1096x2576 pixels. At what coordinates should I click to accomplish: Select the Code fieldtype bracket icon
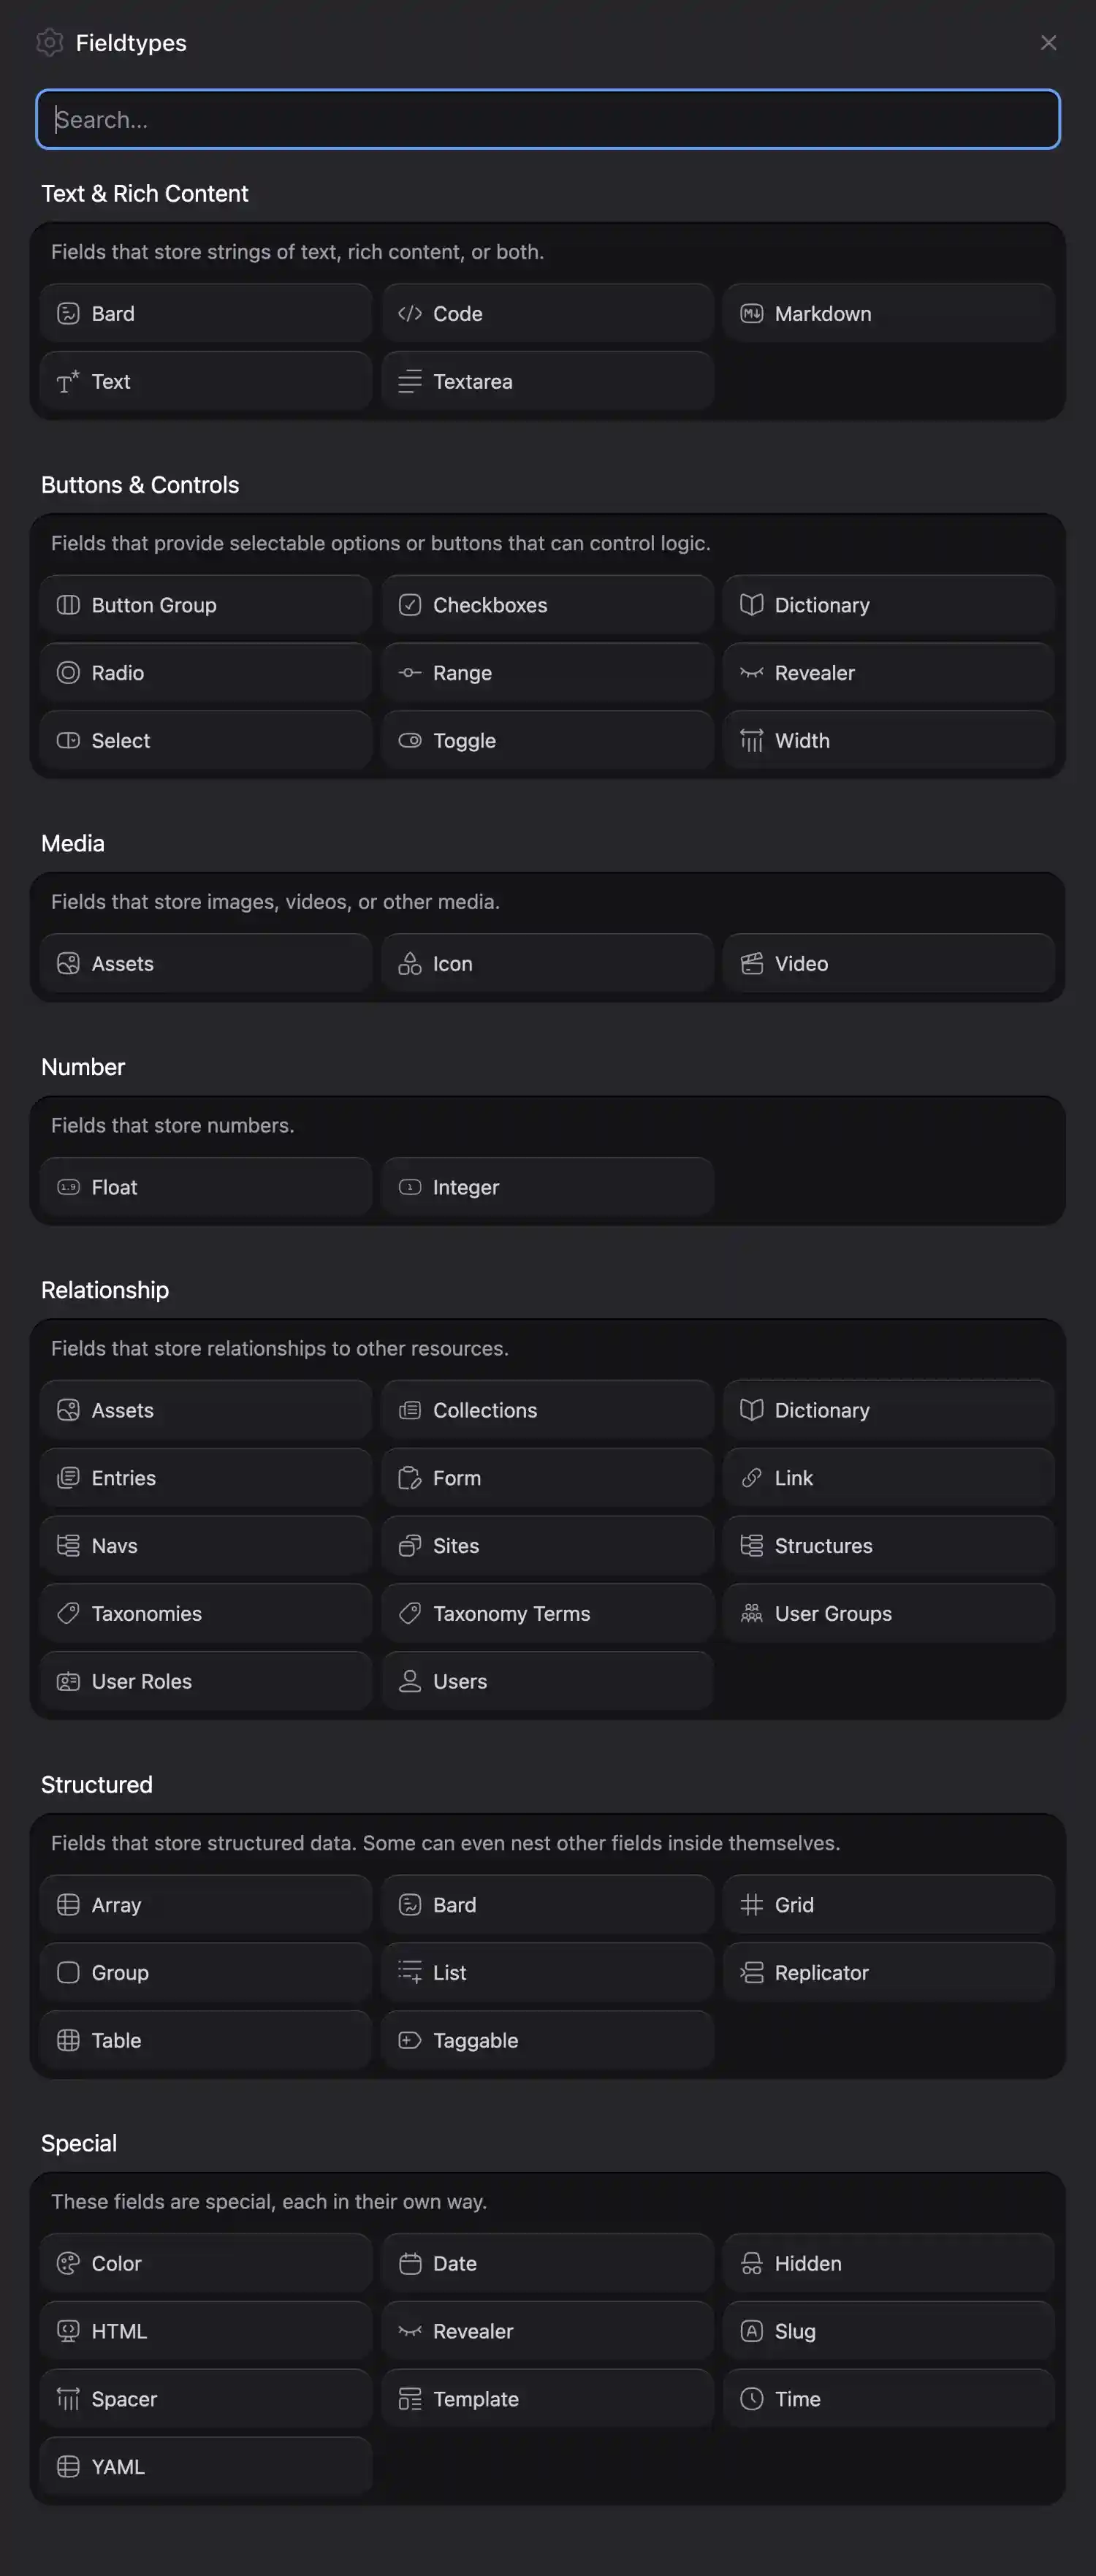click(x=410, y=313)
